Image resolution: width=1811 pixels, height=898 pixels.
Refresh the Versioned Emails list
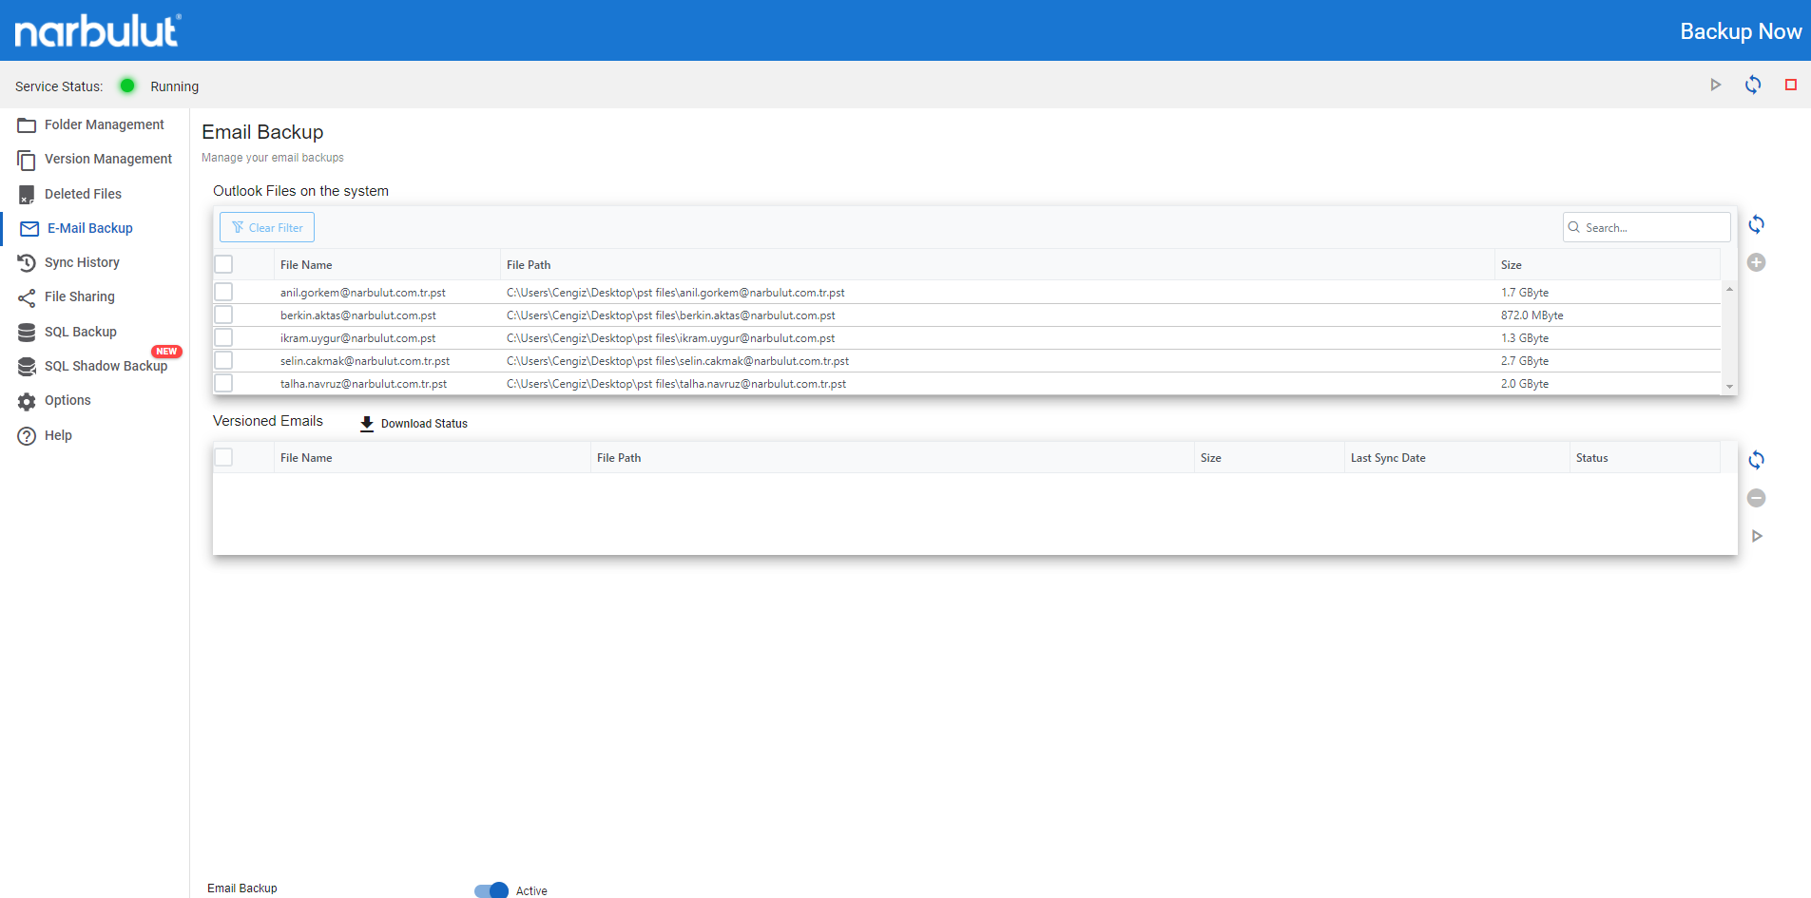1756,461
